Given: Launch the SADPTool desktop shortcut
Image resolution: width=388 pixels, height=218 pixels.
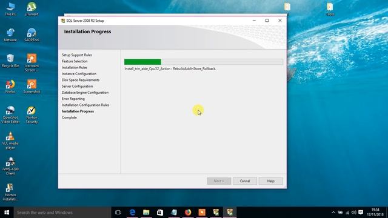Looking at the screenshot, I should click(x=32, y=35).
